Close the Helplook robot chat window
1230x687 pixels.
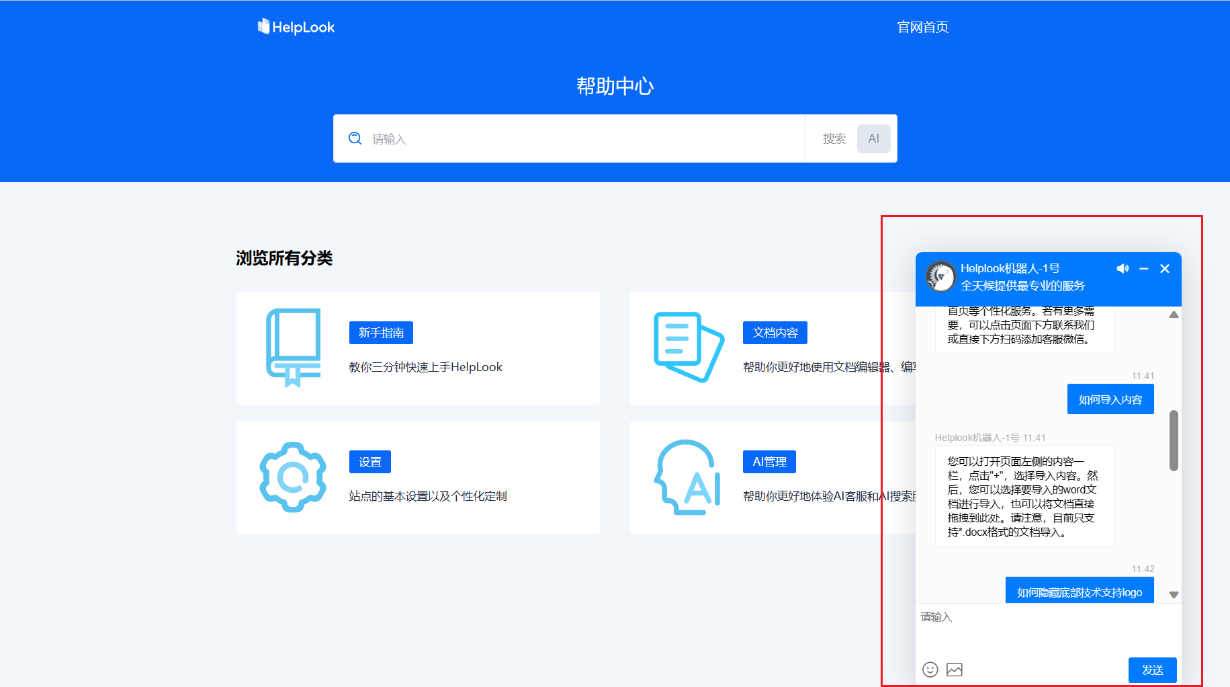pos(1165,269)
